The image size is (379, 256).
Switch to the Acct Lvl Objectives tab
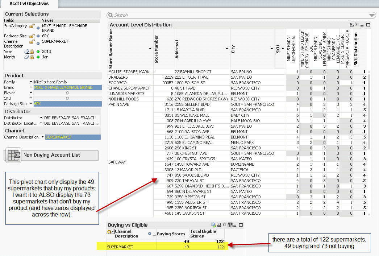pyautogui.click(x=29, y=4)
